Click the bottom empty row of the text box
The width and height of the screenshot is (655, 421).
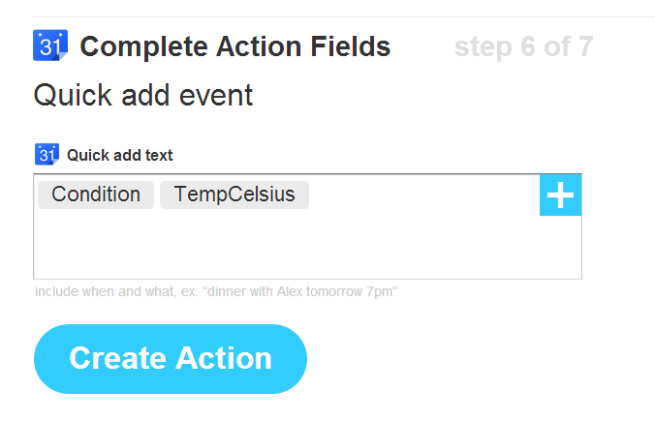click(x=291, y=266)
